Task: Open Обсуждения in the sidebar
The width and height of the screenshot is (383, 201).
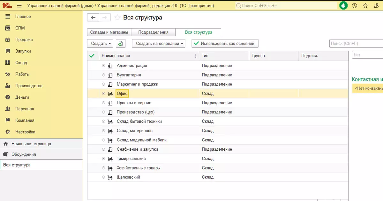Action: tap(24, 154)
